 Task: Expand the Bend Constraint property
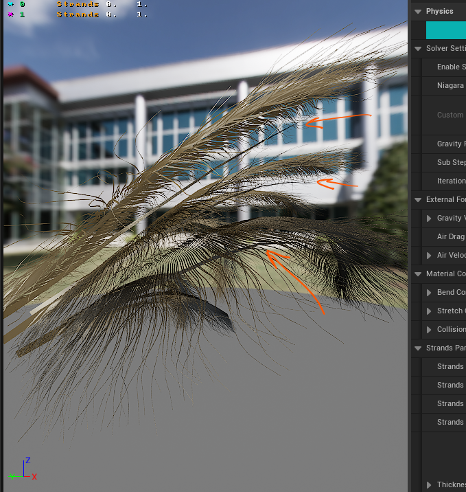430,293
